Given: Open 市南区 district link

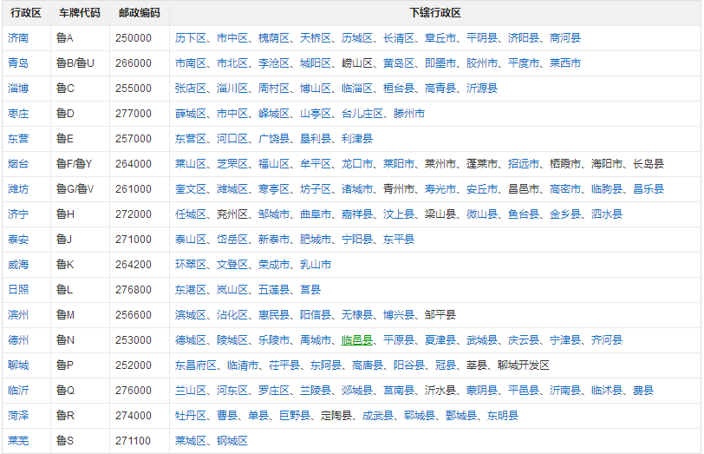Looking at the screenshot, I should pos(191,63).
